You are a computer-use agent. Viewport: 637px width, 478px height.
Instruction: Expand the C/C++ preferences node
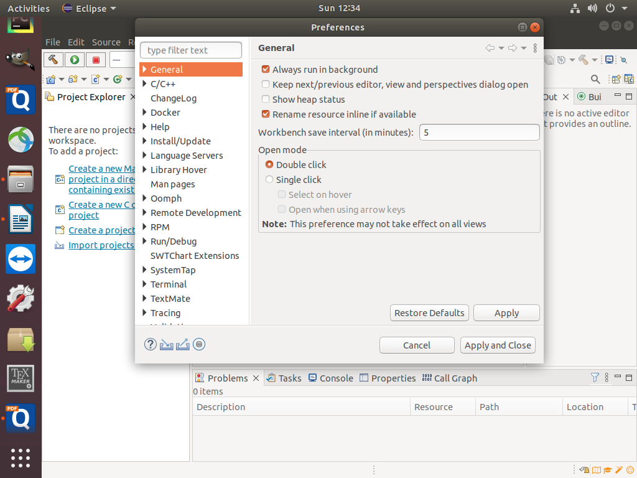coord(144,84)
